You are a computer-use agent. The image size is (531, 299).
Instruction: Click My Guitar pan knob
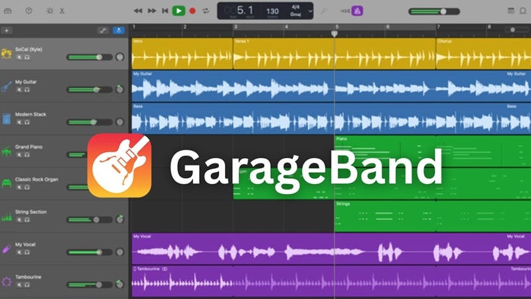tap(119, 89)
